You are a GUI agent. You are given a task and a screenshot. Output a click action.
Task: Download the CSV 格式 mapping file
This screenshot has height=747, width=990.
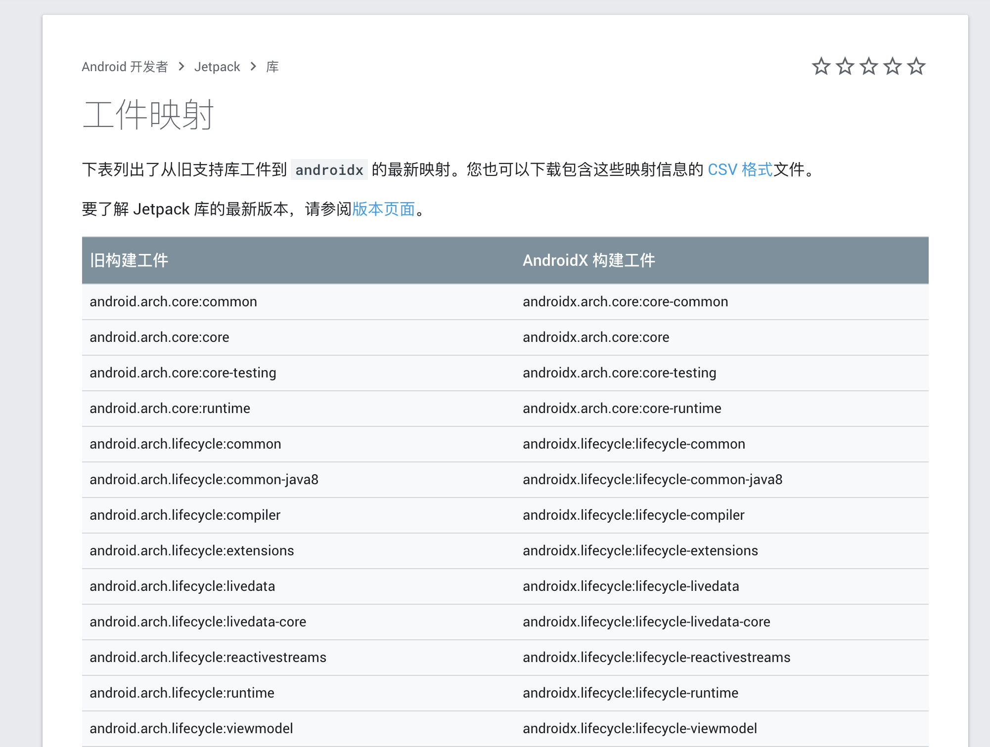[740, 169]
